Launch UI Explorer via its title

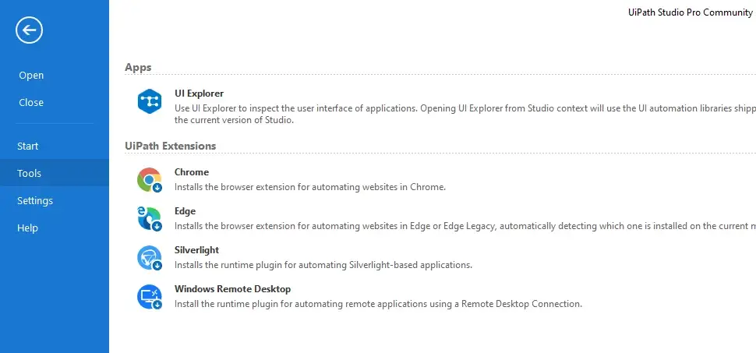coord(199,94)
